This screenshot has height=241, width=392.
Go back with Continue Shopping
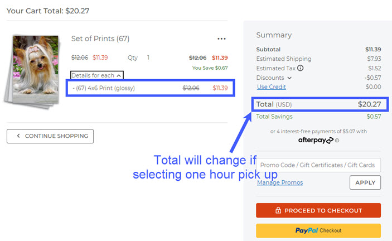coord(50,136)
